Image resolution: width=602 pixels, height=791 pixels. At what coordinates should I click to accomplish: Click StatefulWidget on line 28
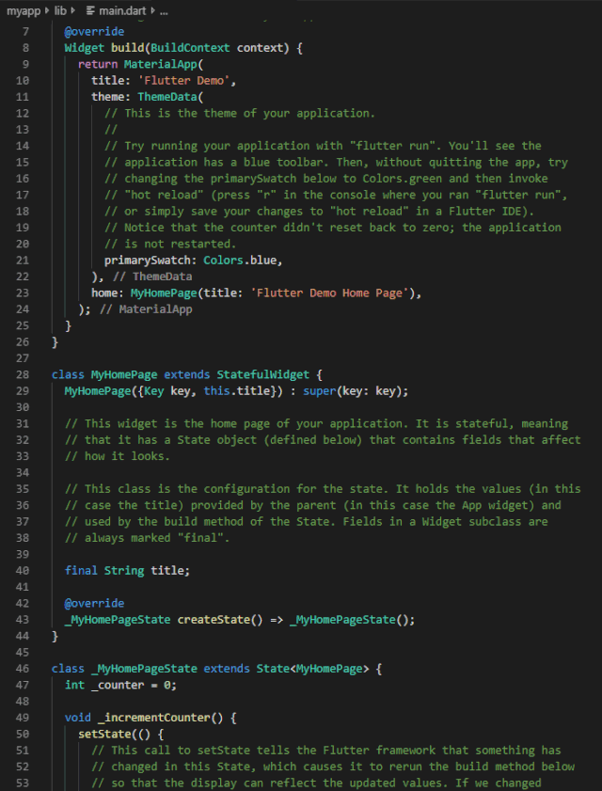pos(262,375)
